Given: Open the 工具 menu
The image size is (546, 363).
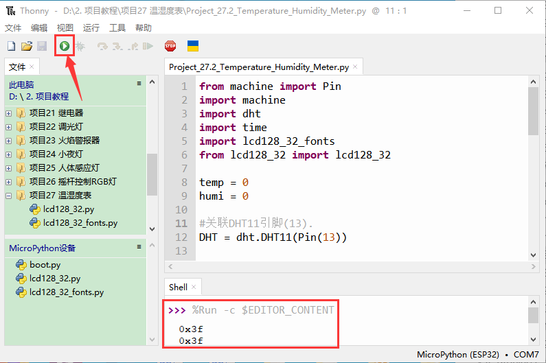Looking at the screenshot, I should point(117,28).
